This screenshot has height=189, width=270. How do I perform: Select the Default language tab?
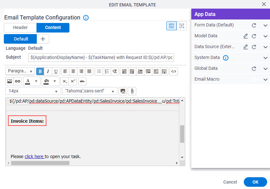click(x=20, y=39)
